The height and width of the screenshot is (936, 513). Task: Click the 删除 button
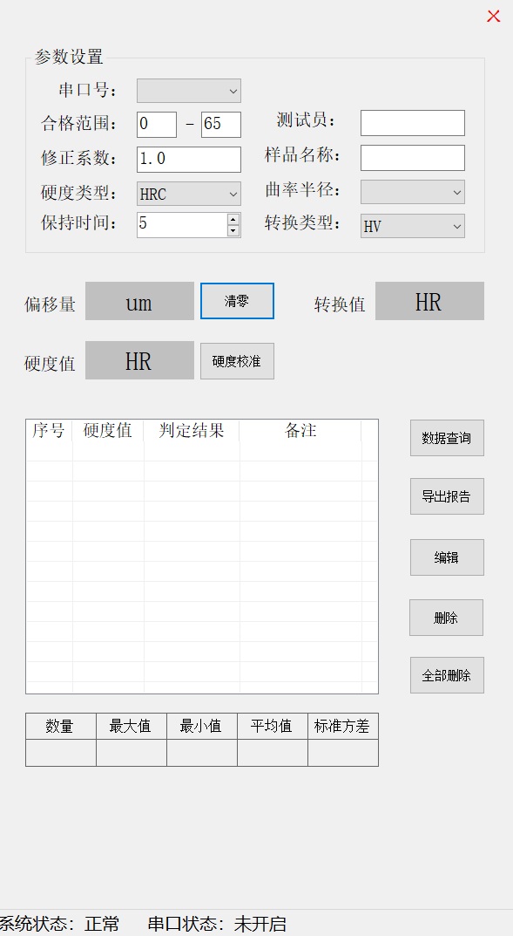tap(446, 618)
